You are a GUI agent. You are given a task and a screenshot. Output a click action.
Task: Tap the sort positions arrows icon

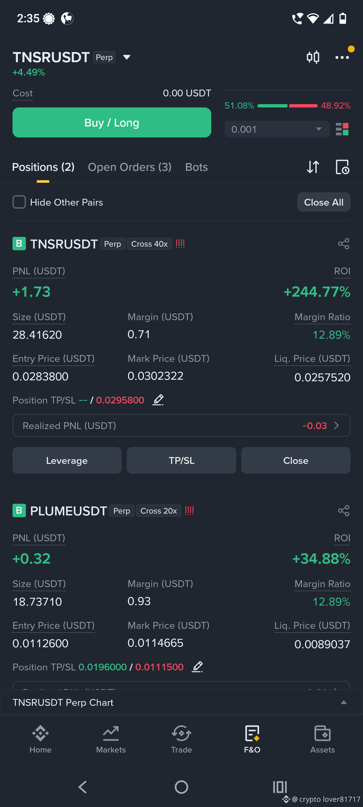(313, 167)
